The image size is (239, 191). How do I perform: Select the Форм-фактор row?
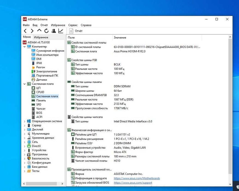click(99, 152)
